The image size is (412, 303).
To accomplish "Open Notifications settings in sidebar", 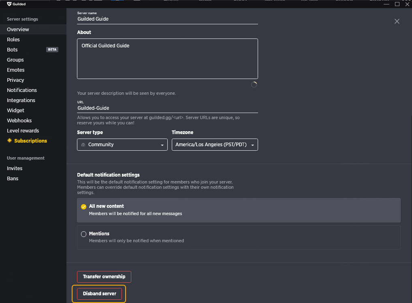I will pyautogui.click(x=33, y=90).
